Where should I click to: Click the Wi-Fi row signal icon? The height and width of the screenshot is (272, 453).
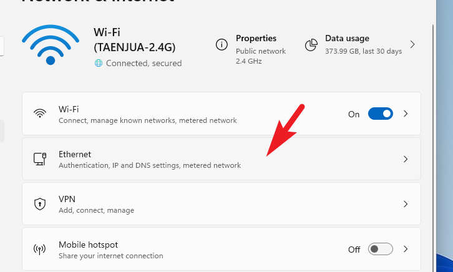point(40,114)
